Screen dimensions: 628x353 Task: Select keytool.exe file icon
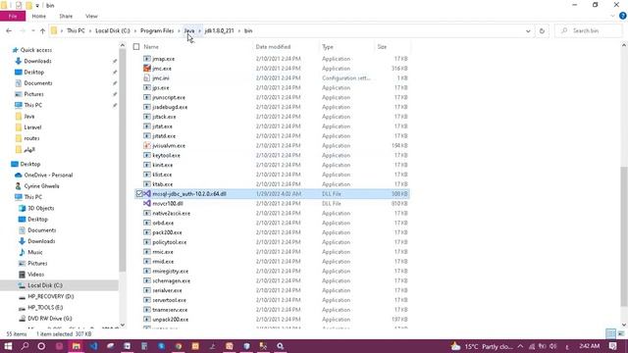point(147,155)
